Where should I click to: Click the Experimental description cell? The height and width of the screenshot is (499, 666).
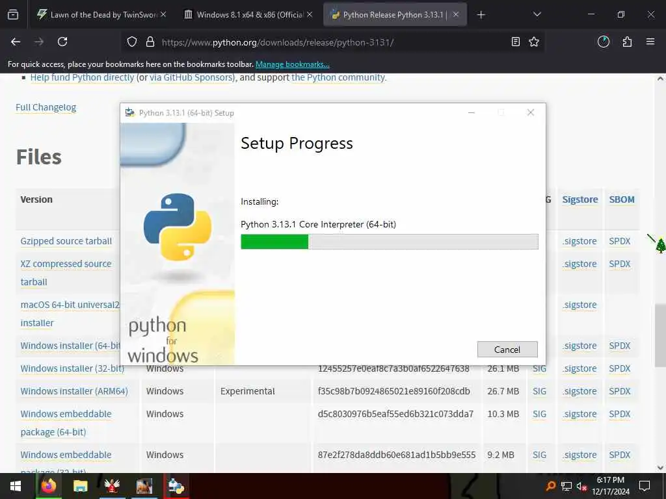(248, 391)
